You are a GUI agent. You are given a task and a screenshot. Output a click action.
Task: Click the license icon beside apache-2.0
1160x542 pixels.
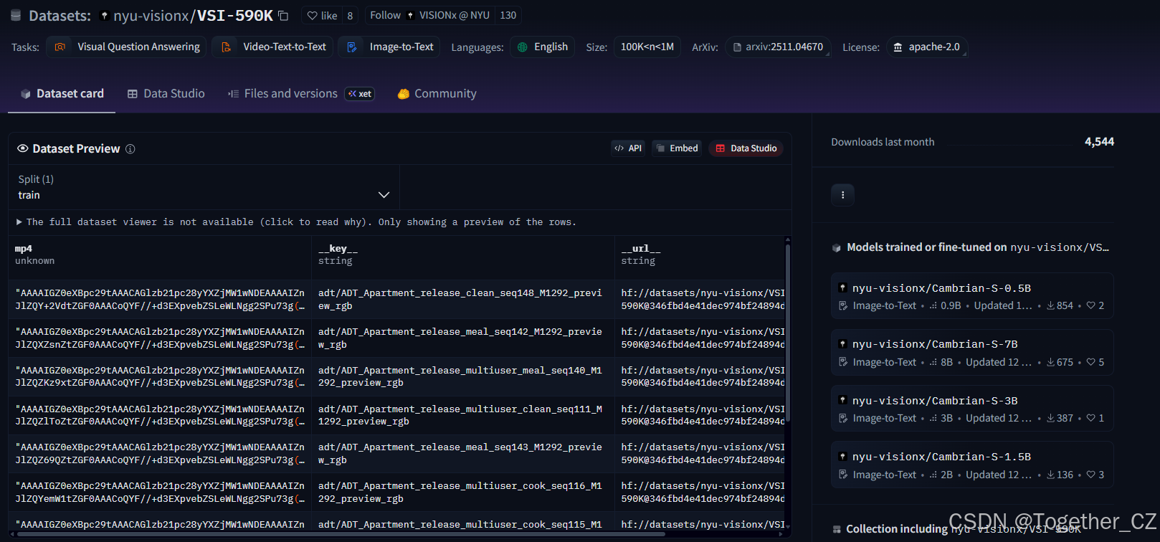coord(898,47)
